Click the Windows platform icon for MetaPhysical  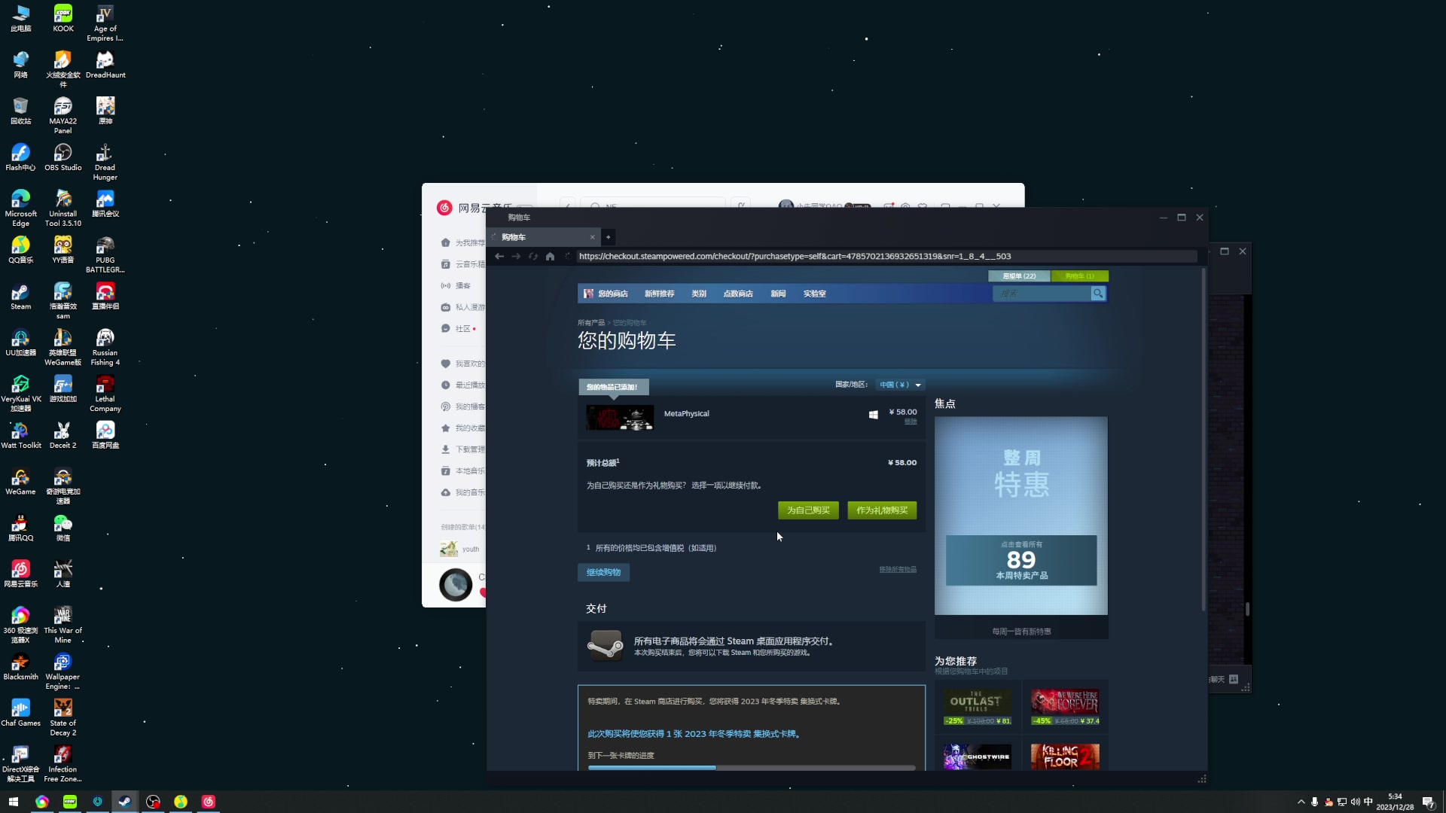(874, 414)
